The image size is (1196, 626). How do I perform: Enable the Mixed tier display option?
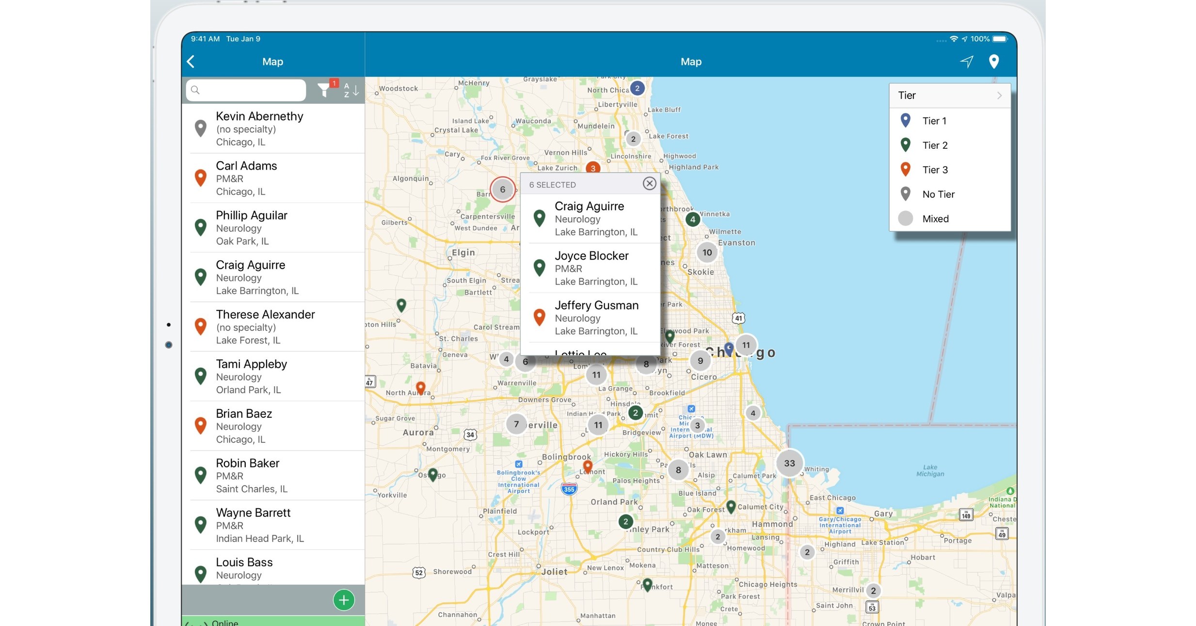coord(935,219)
